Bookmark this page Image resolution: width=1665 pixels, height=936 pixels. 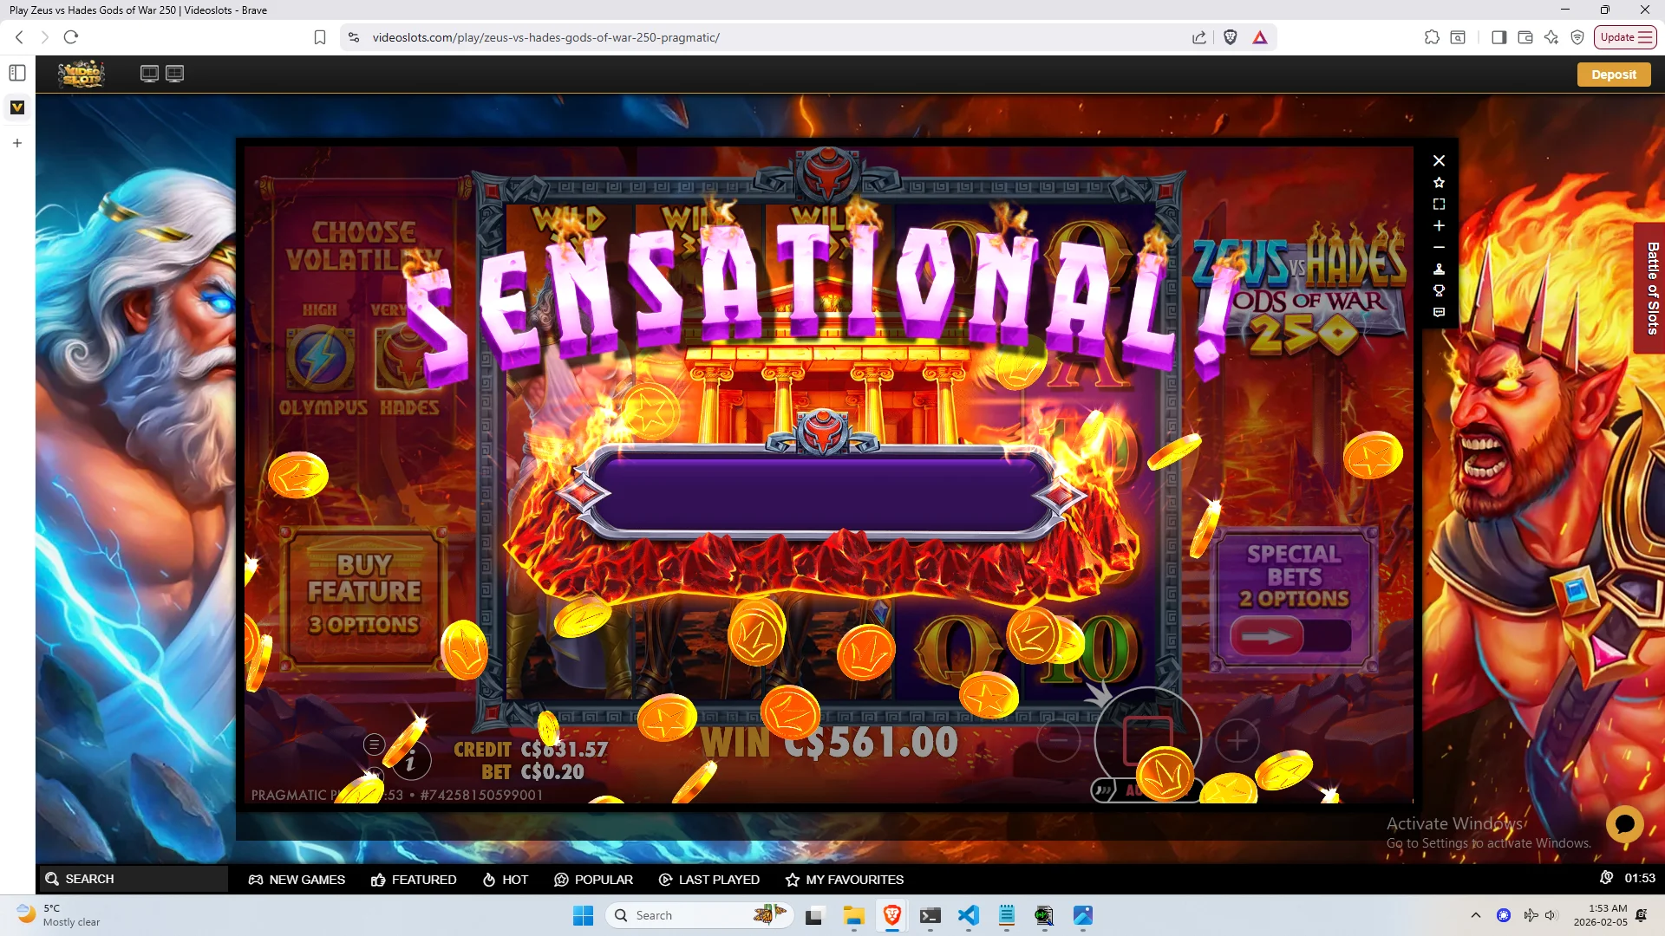pos(320,37)
